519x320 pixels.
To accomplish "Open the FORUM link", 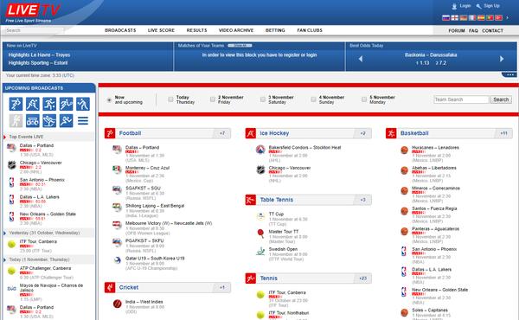I will pos(457,30).
